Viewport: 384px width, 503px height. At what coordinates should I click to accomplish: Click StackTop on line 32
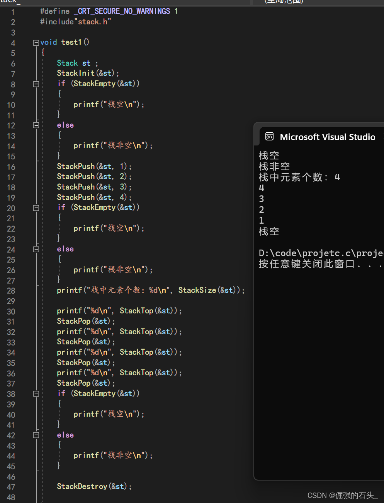136,332
